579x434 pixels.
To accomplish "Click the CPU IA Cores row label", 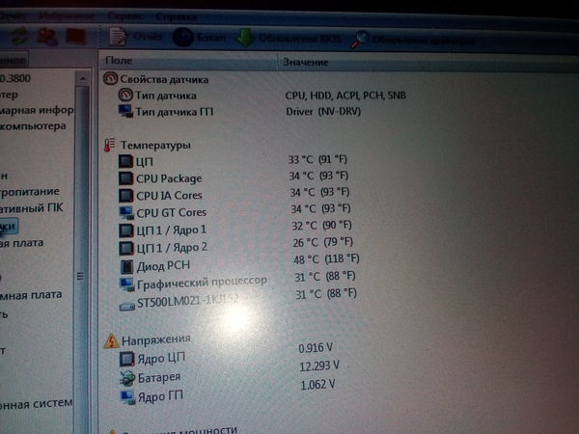I will click(x=170, y=196).
